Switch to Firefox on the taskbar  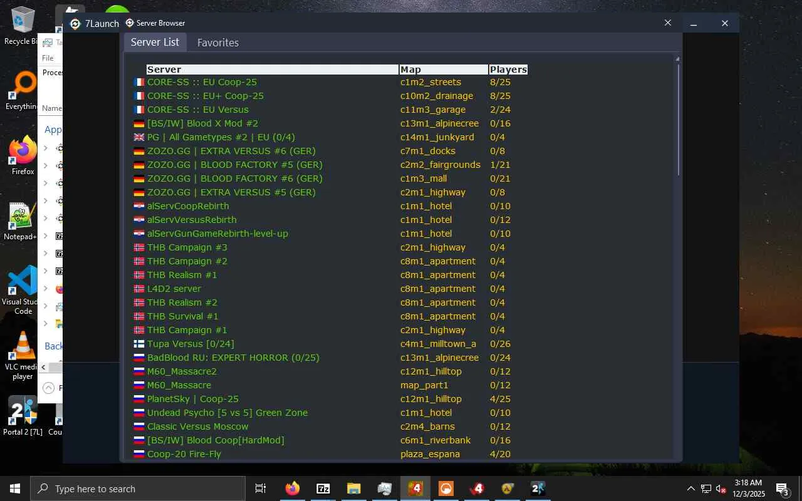click(x=292, y=488)
